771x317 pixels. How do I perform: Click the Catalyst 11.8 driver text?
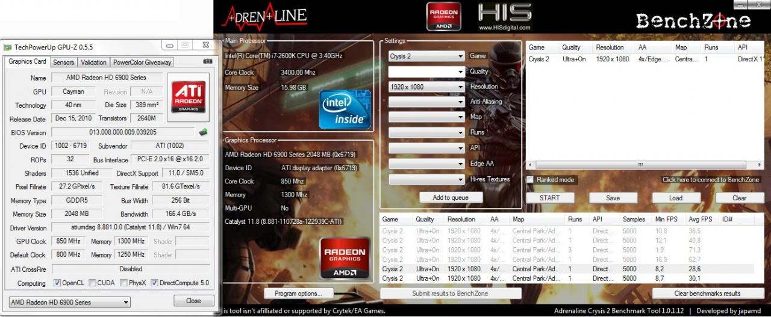coord(283,221)
